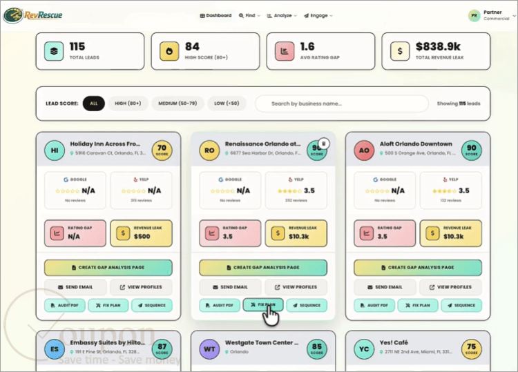Download Audit PDF for Renaissance Orlando
Viewport: 518px width, 372px height.
point(220,305)
